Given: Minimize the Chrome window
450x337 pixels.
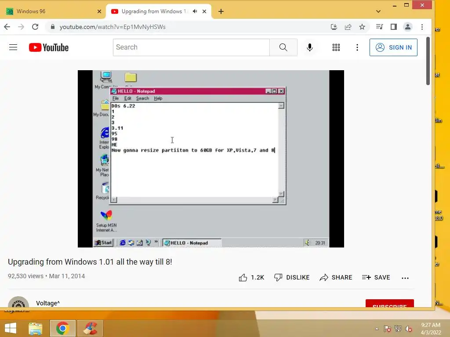Looking at the screenshot, I should [x=395, y=5].
